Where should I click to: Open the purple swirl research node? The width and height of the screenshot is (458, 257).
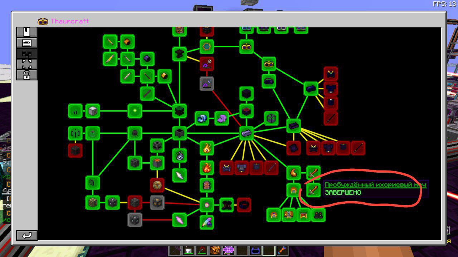(221, 118)
